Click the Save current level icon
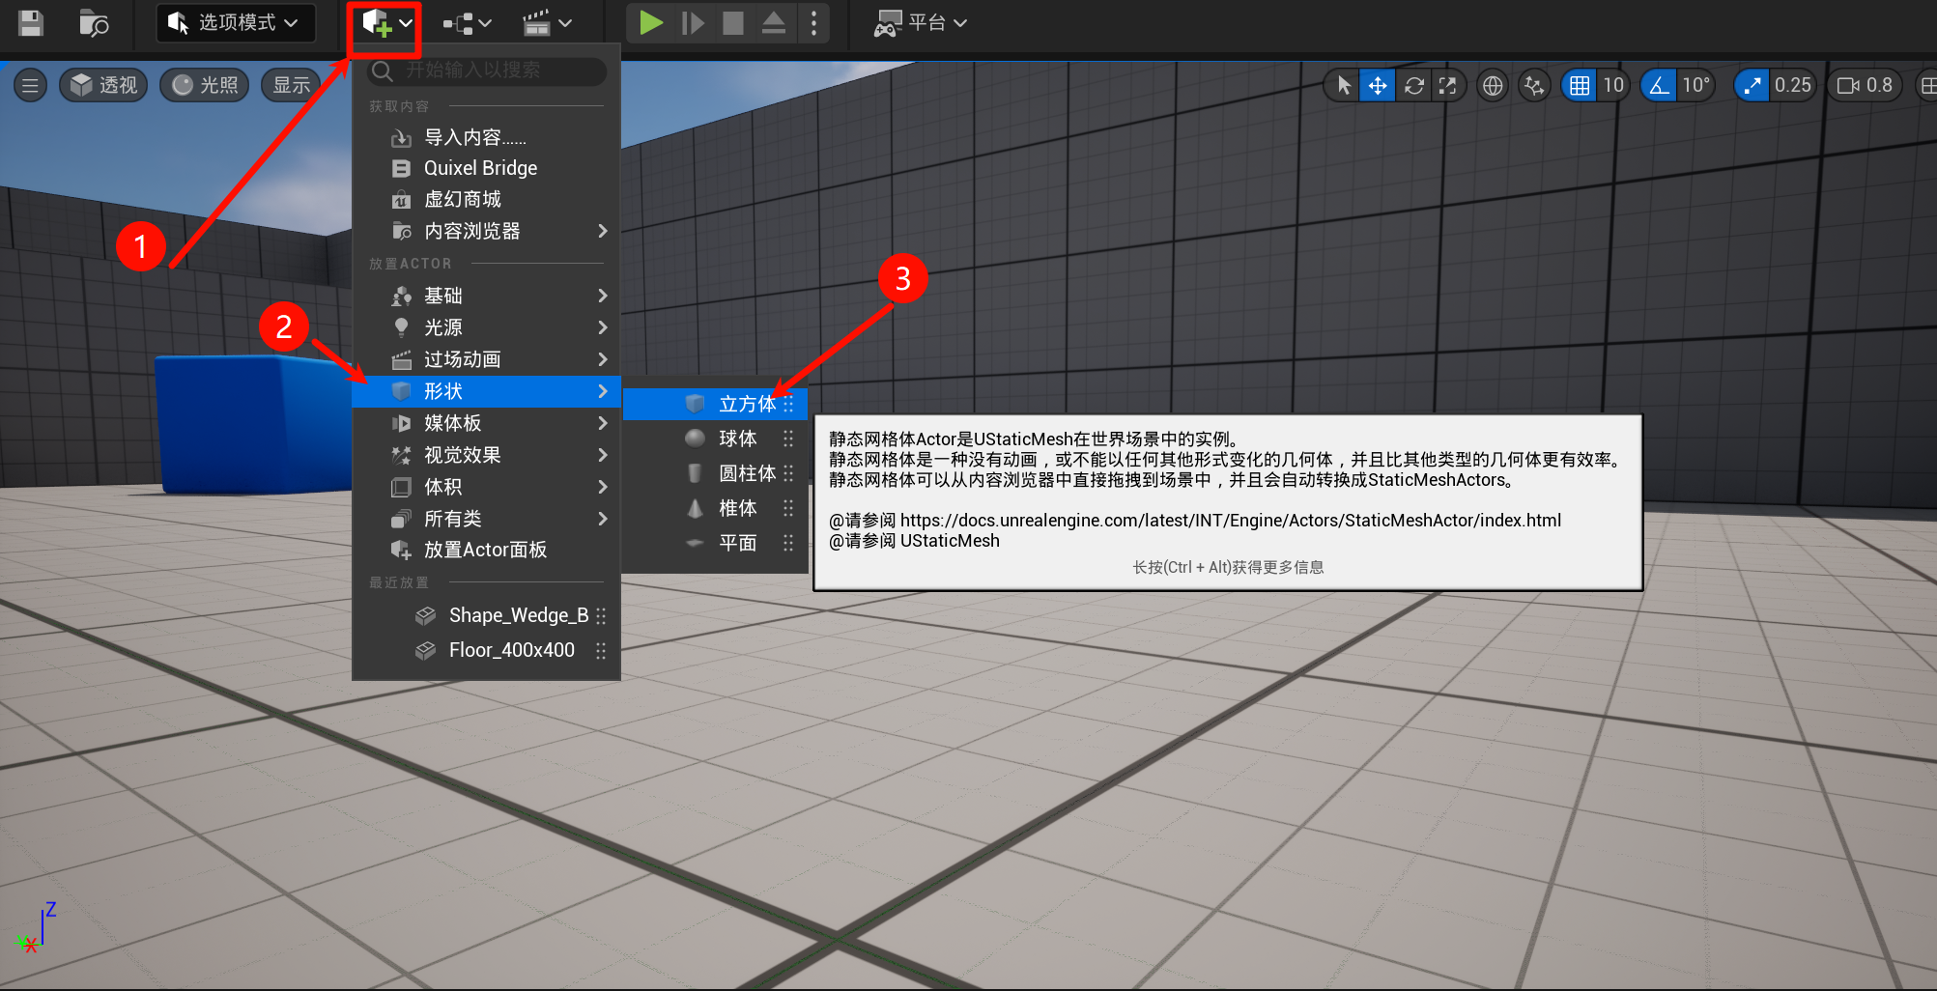Viewport: 1937px width, 991px height. point(31,23)
